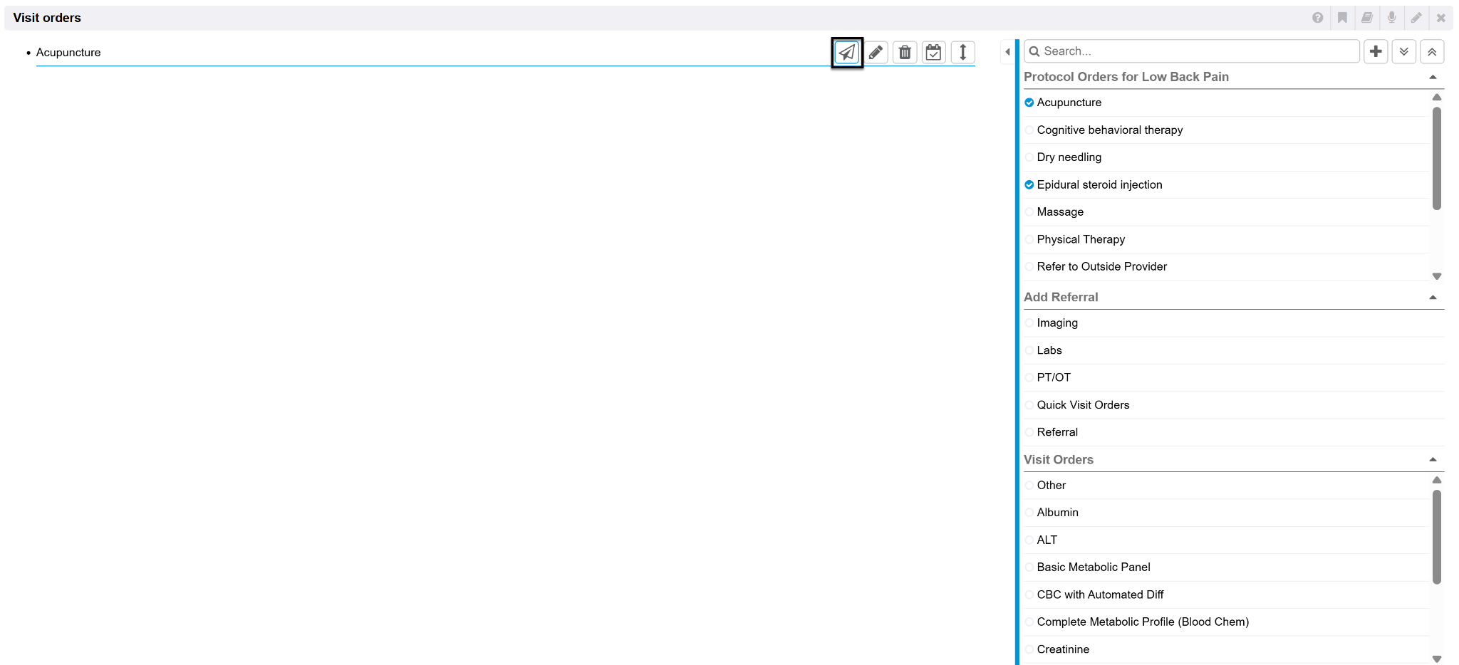Collapse the Add Referral section

pyautogui.click(x=1433, y=298)
